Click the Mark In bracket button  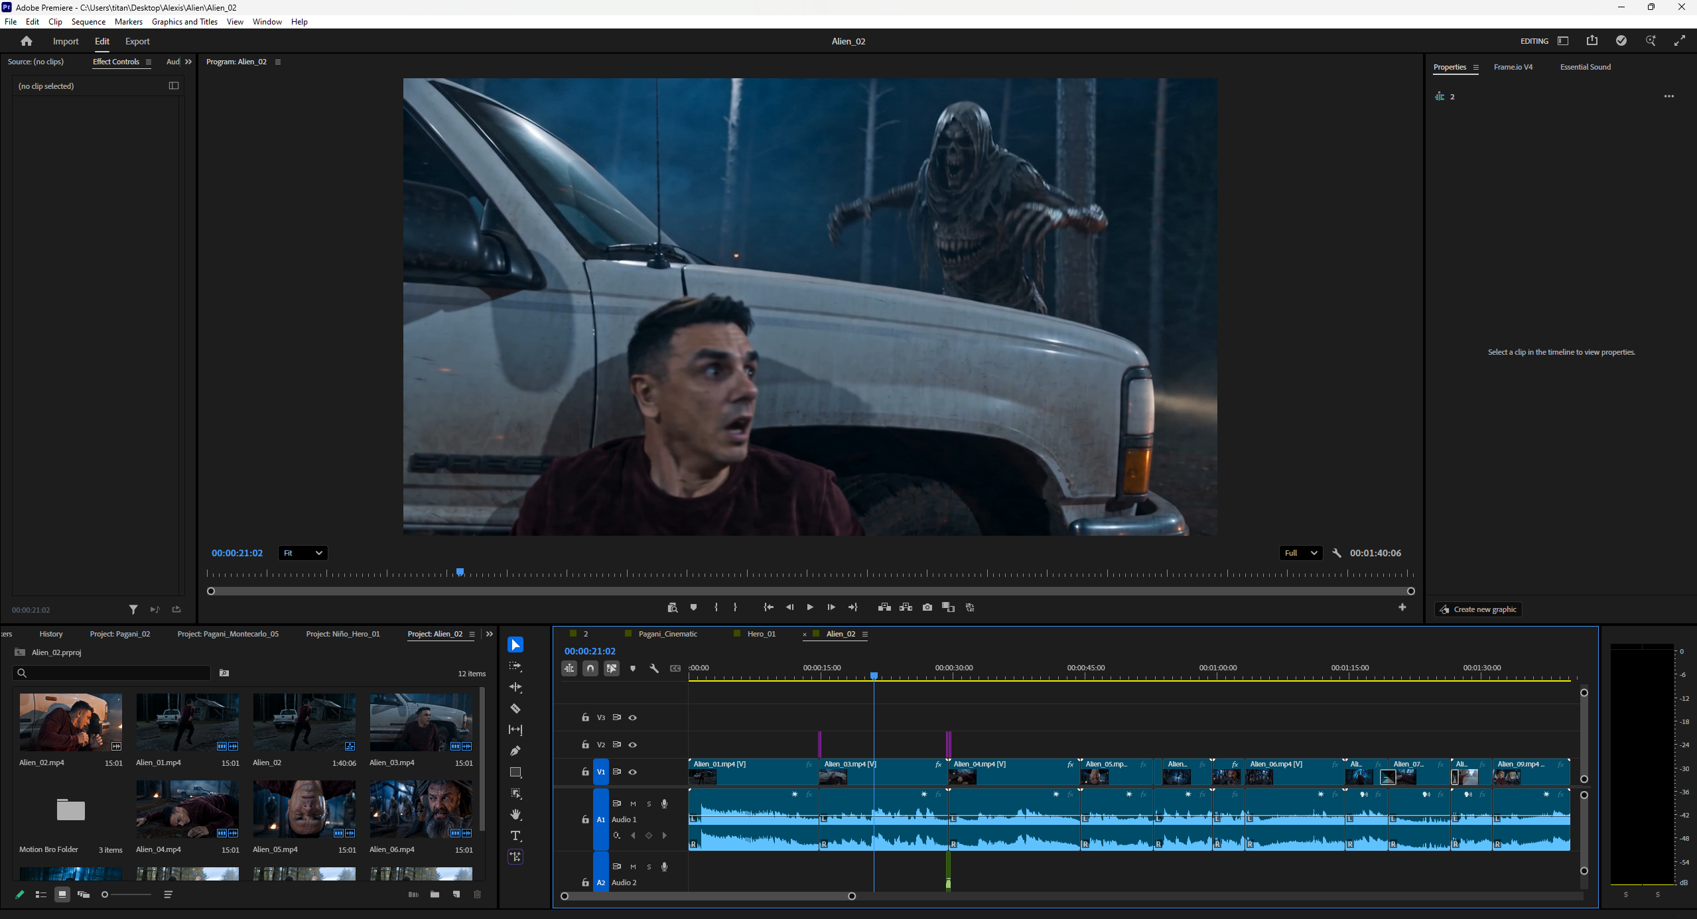pos(716,607)
